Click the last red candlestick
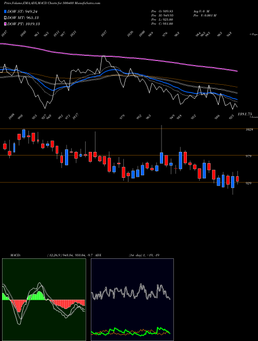258x341 pixels. click(x=237, y=179)
